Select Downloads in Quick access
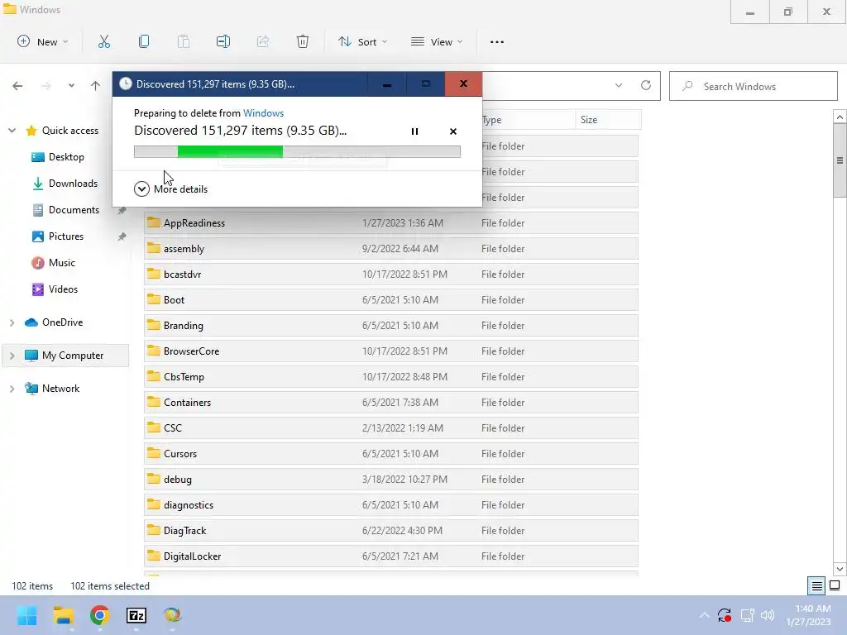847x635 pixels. [73, 184]
